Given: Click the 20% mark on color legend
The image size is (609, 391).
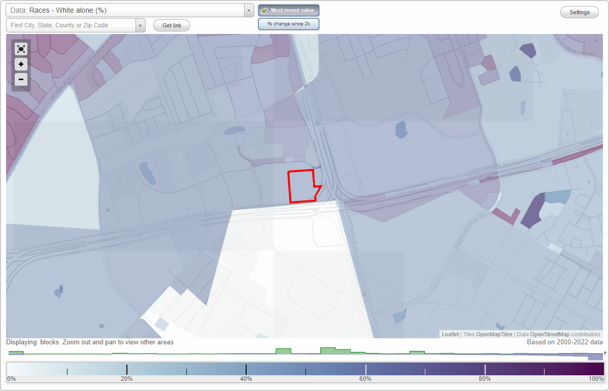Looking at the screenshot, I should click(126, 379).
